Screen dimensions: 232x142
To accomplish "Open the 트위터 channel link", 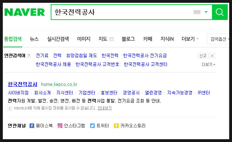I will click(x=103, y=126).
